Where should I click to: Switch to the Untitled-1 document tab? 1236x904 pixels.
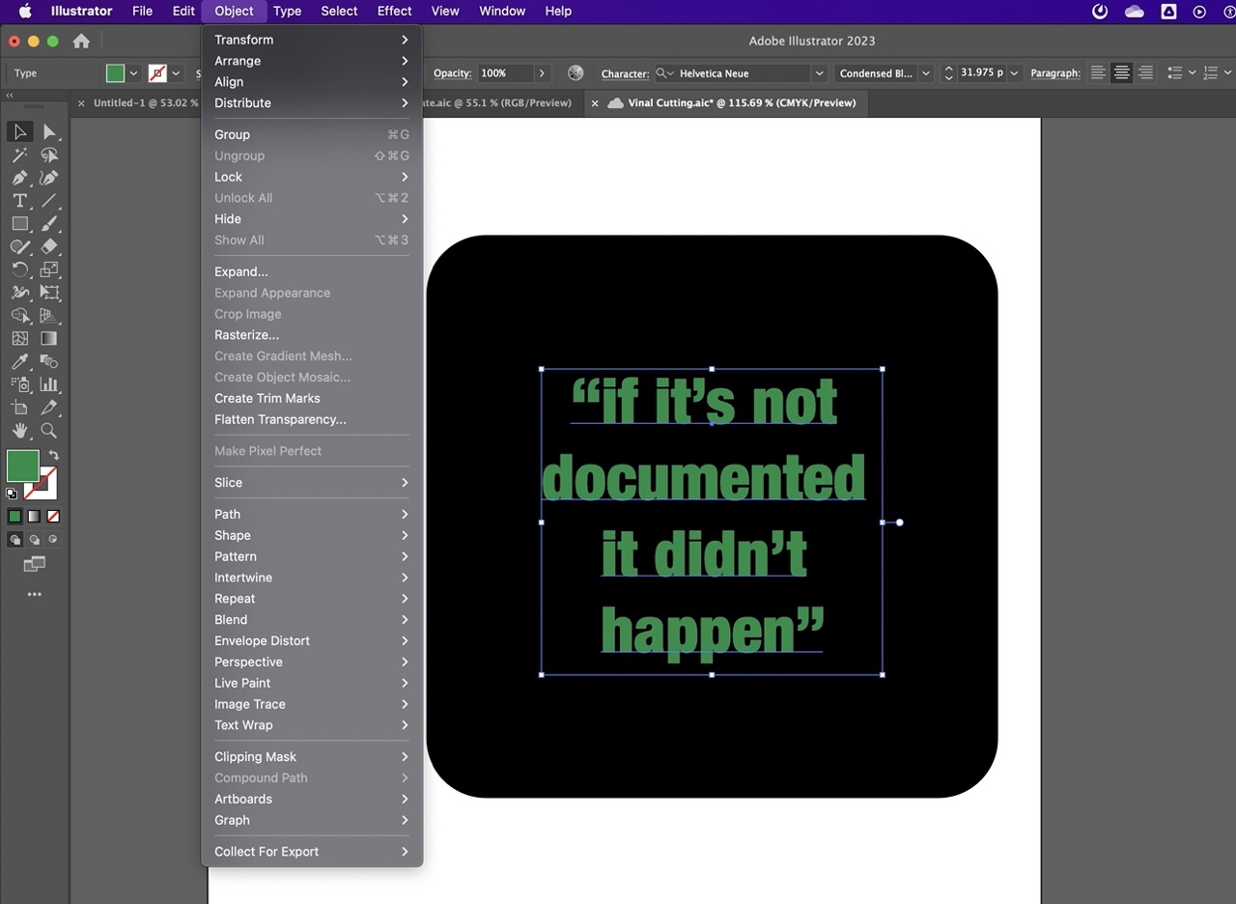[x=145, y=103]
